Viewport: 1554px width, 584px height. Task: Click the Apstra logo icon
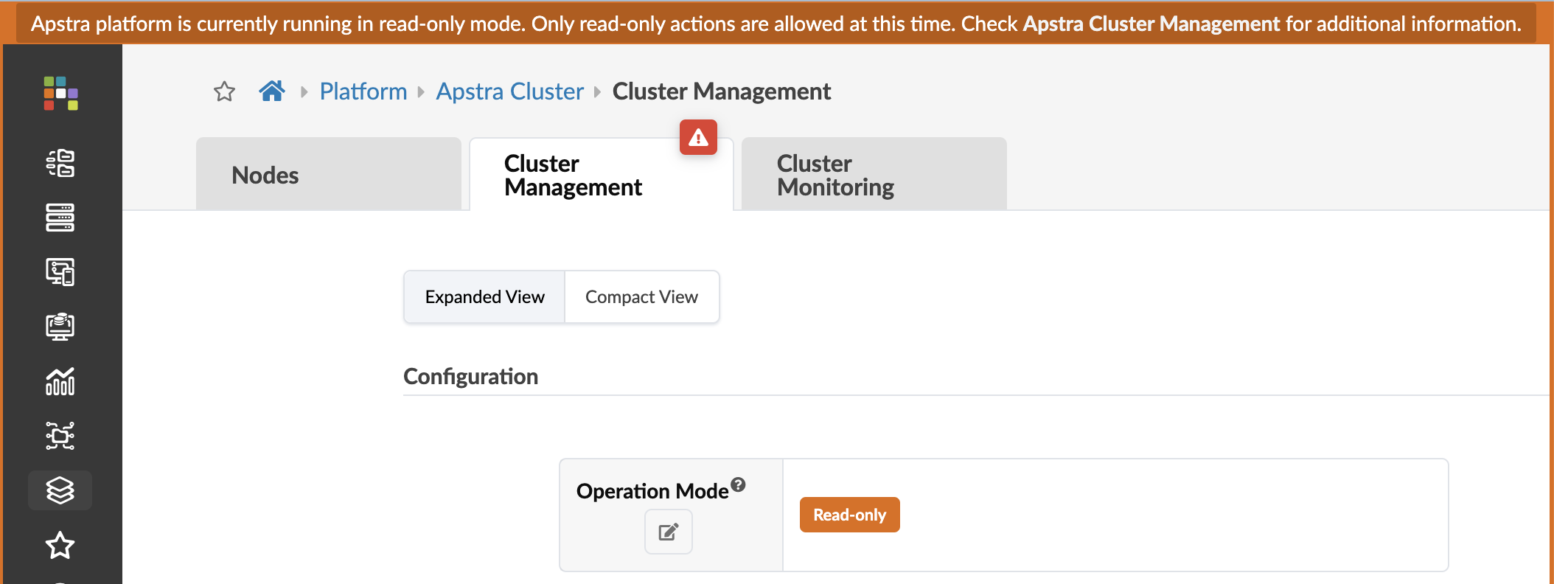(60, 94)
